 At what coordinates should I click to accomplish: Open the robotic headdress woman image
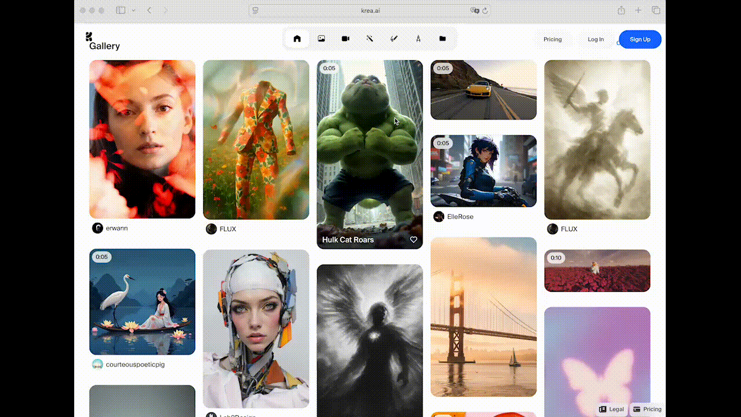[x=256, y=329]
